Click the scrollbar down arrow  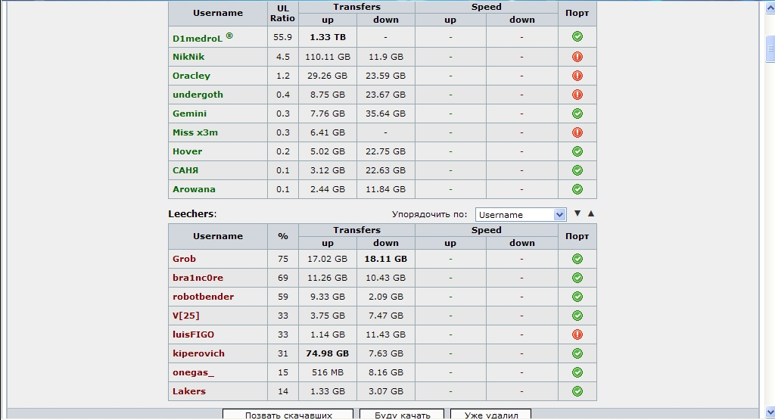(x=770, y=412)
